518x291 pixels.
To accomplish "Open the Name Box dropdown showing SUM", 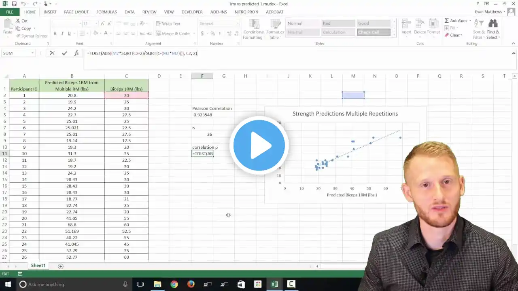I will pos(32,53).
